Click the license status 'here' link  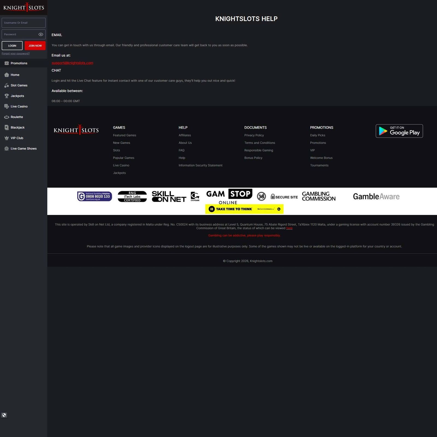pyautogui.click(x=289, y=228)
